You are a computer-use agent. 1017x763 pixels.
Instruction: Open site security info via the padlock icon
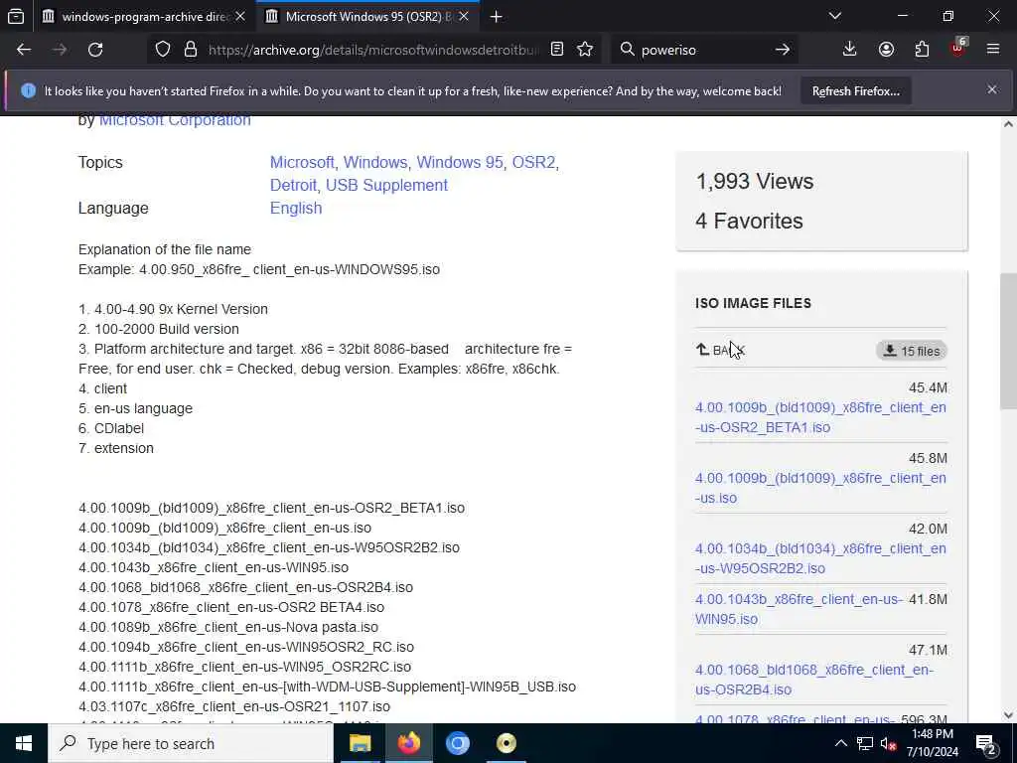click(191, 50)
